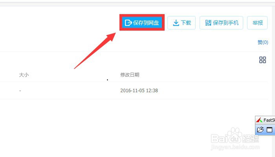The image size is (275, 157).
Task: Report the share via 举报 button
Action: [x=257, y=23]
